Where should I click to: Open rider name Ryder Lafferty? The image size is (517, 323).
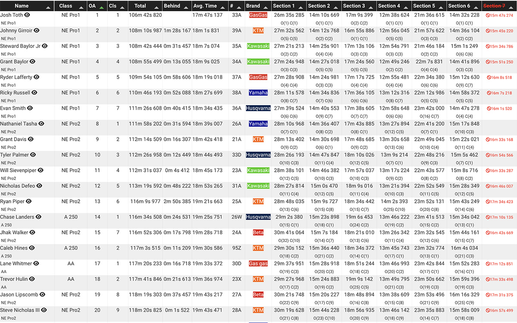click(x=16, y=77)
